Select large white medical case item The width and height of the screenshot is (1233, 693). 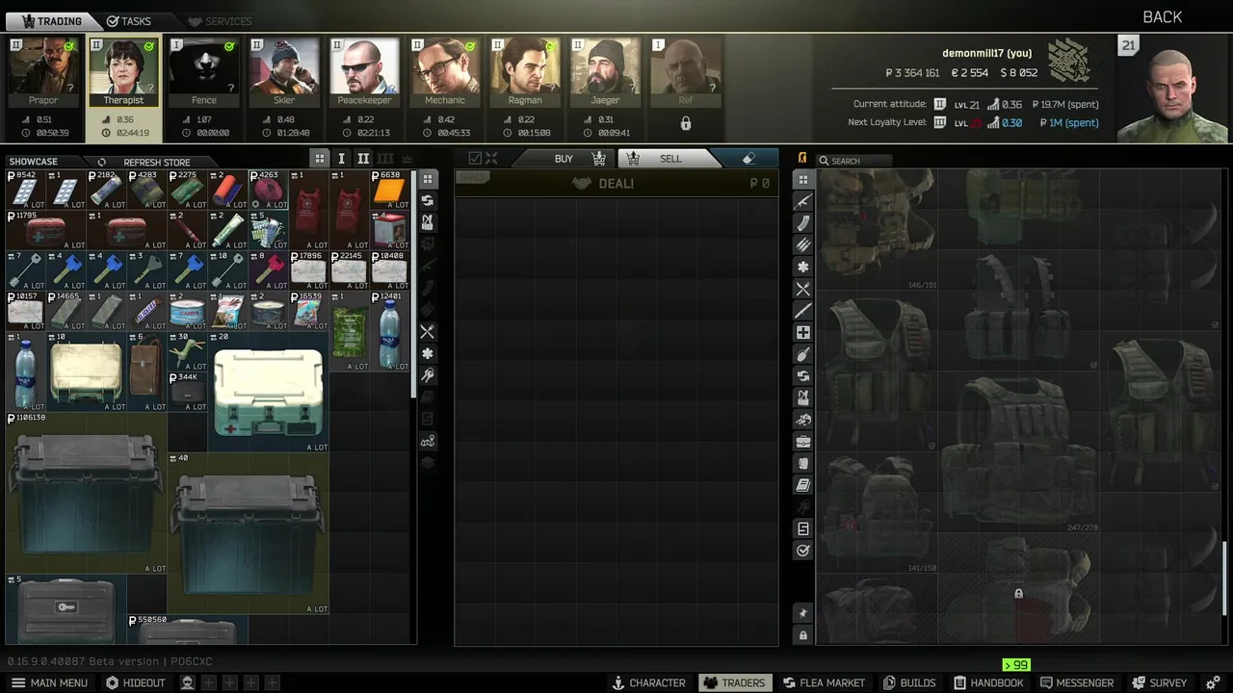[268, 392]
